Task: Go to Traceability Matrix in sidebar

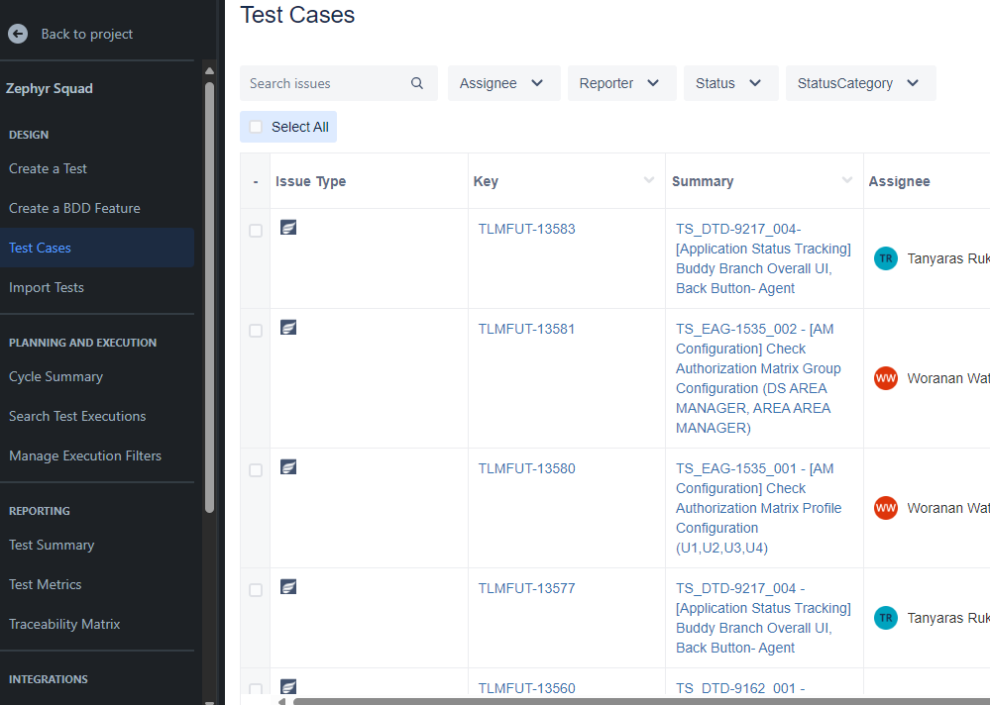Action: [x=64, y=624]
